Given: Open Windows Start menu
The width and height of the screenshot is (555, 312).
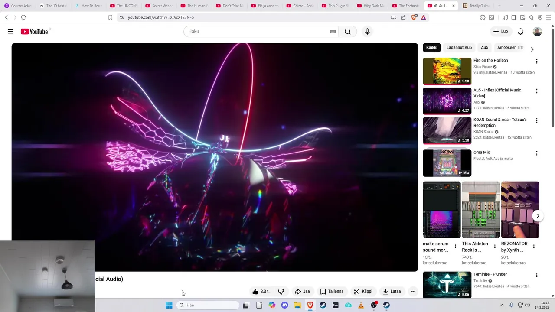Looking at the screenshot, I should tap(169, 305).
